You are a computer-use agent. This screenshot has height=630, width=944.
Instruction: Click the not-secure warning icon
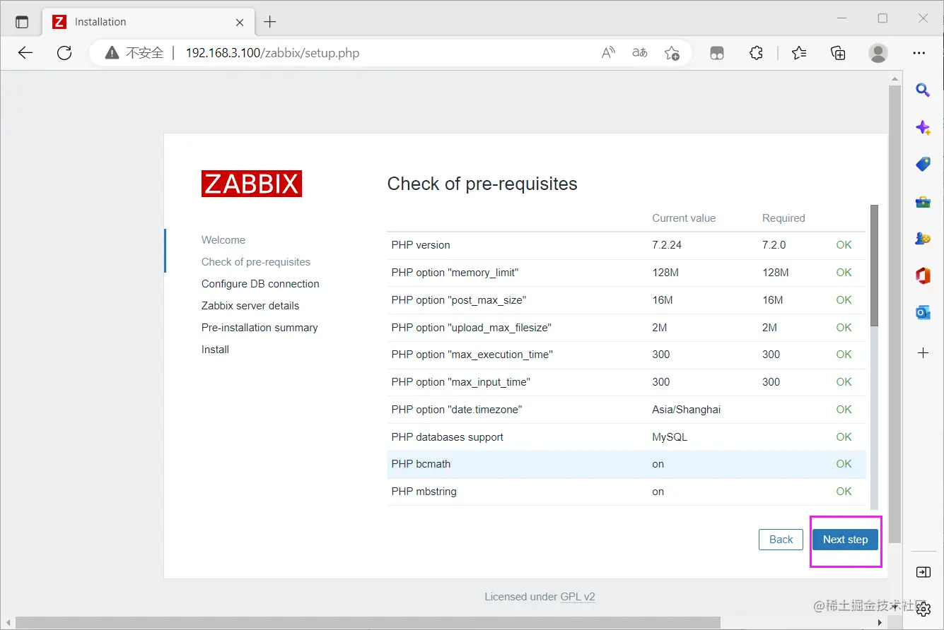[112, 53]
